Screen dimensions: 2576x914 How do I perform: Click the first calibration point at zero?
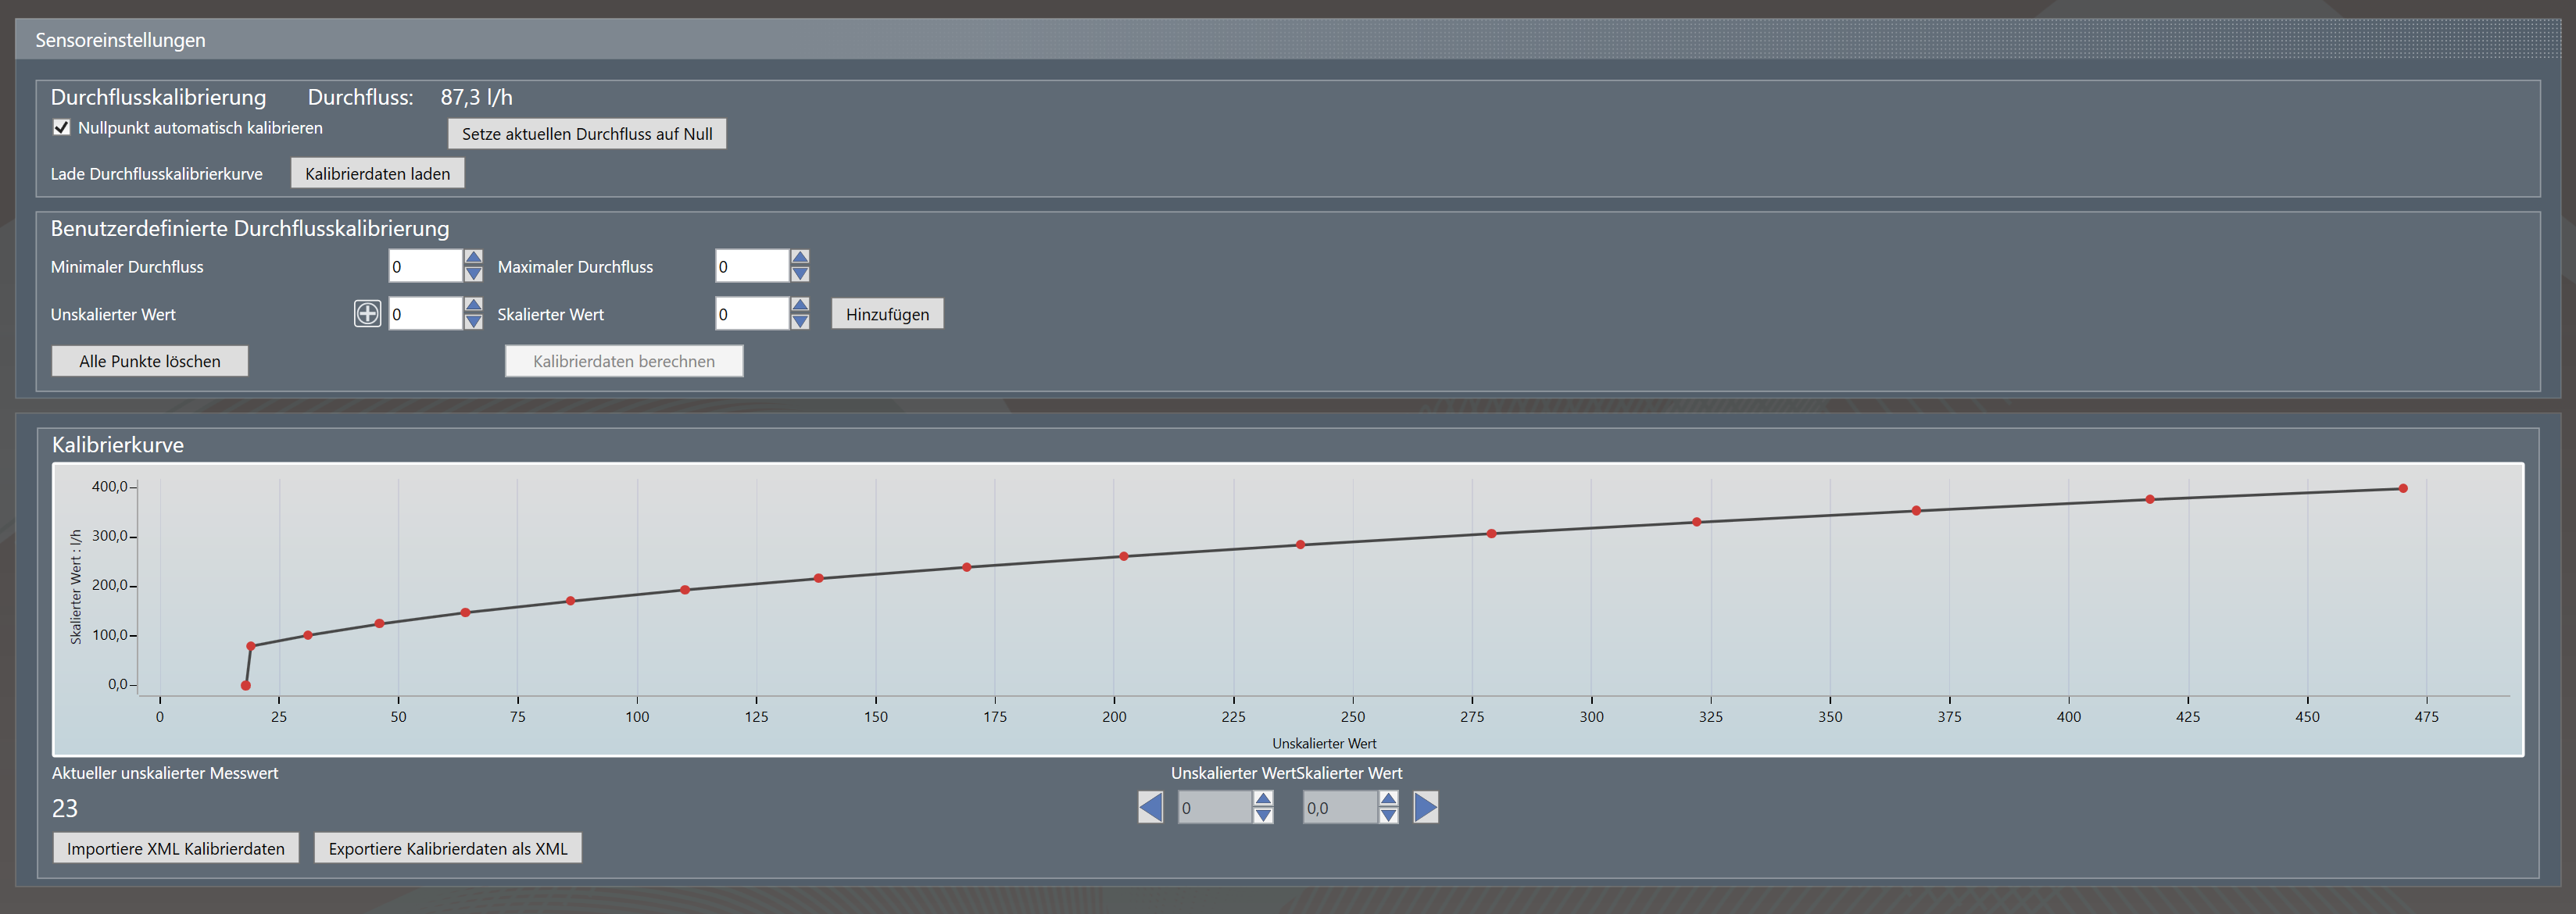pos(245,685)
